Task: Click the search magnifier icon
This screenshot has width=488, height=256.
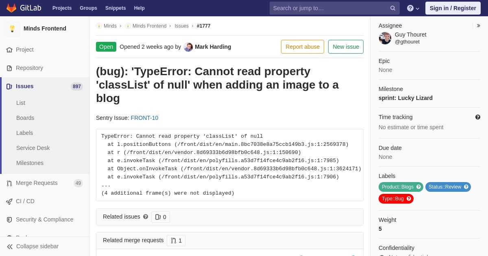Action: (393, 8)
